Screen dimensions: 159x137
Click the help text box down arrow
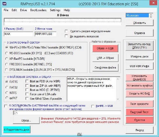118,99
